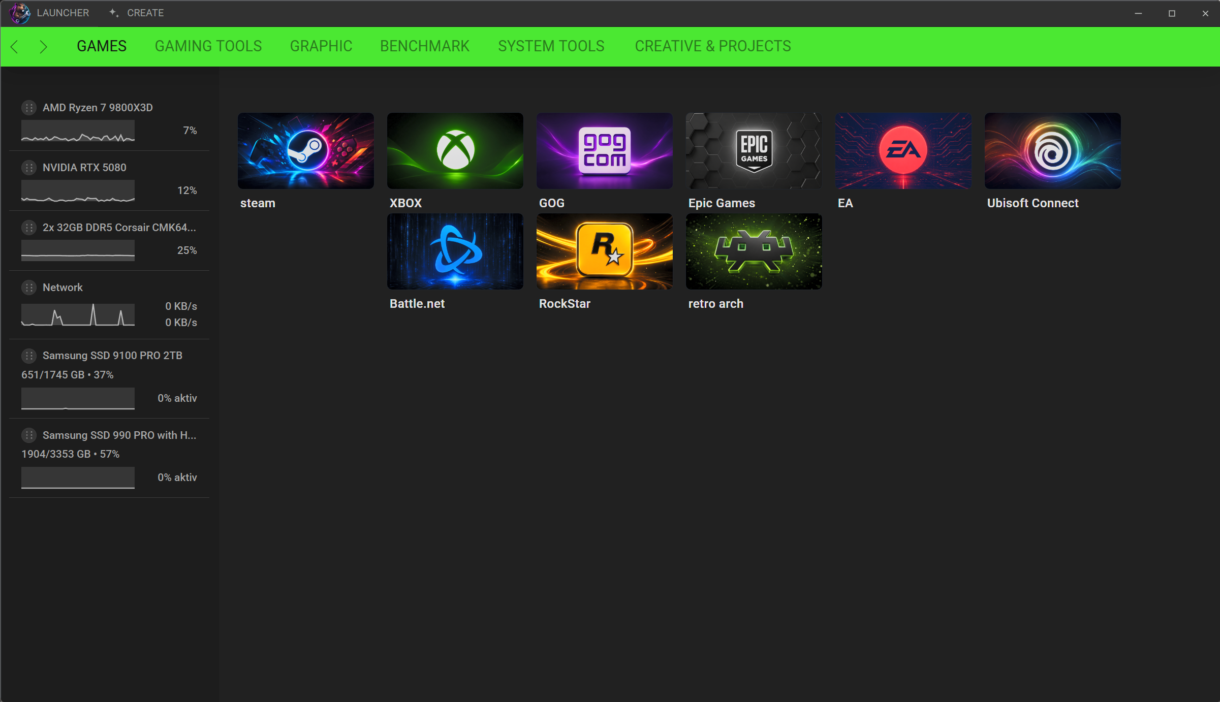
Task: Click the 'Network' label text
Action: point(62,288)
